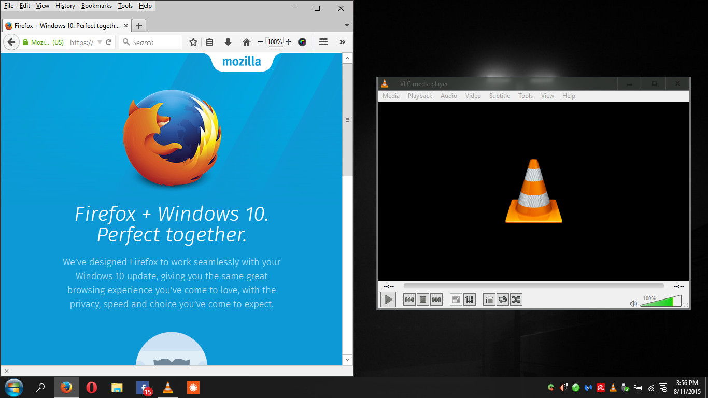Zoom out with minus button

coord(261,42)
